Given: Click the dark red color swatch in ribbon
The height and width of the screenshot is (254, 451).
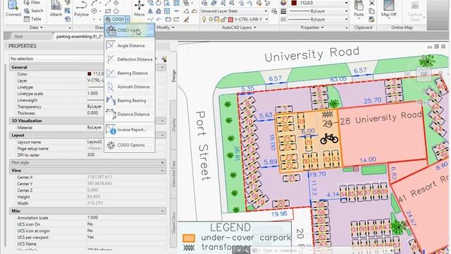Looking at the screenshot, I should tap(294, 3).
